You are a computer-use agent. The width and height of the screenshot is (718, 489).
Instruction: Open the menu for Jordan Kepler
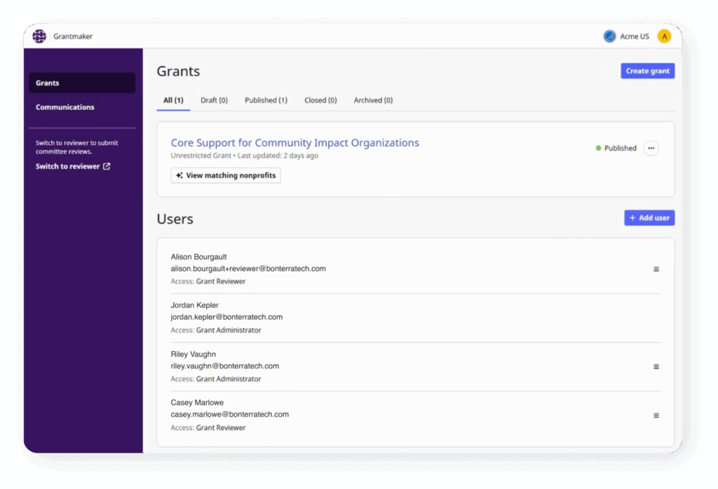click(656, 317)
